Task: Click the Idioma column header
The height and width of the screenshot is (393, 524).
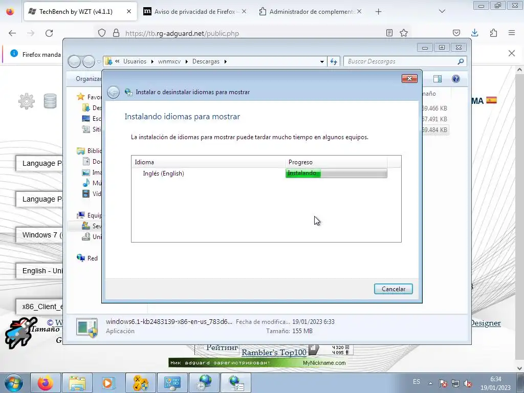Action: pyautogui.click(x=208, y=162)
